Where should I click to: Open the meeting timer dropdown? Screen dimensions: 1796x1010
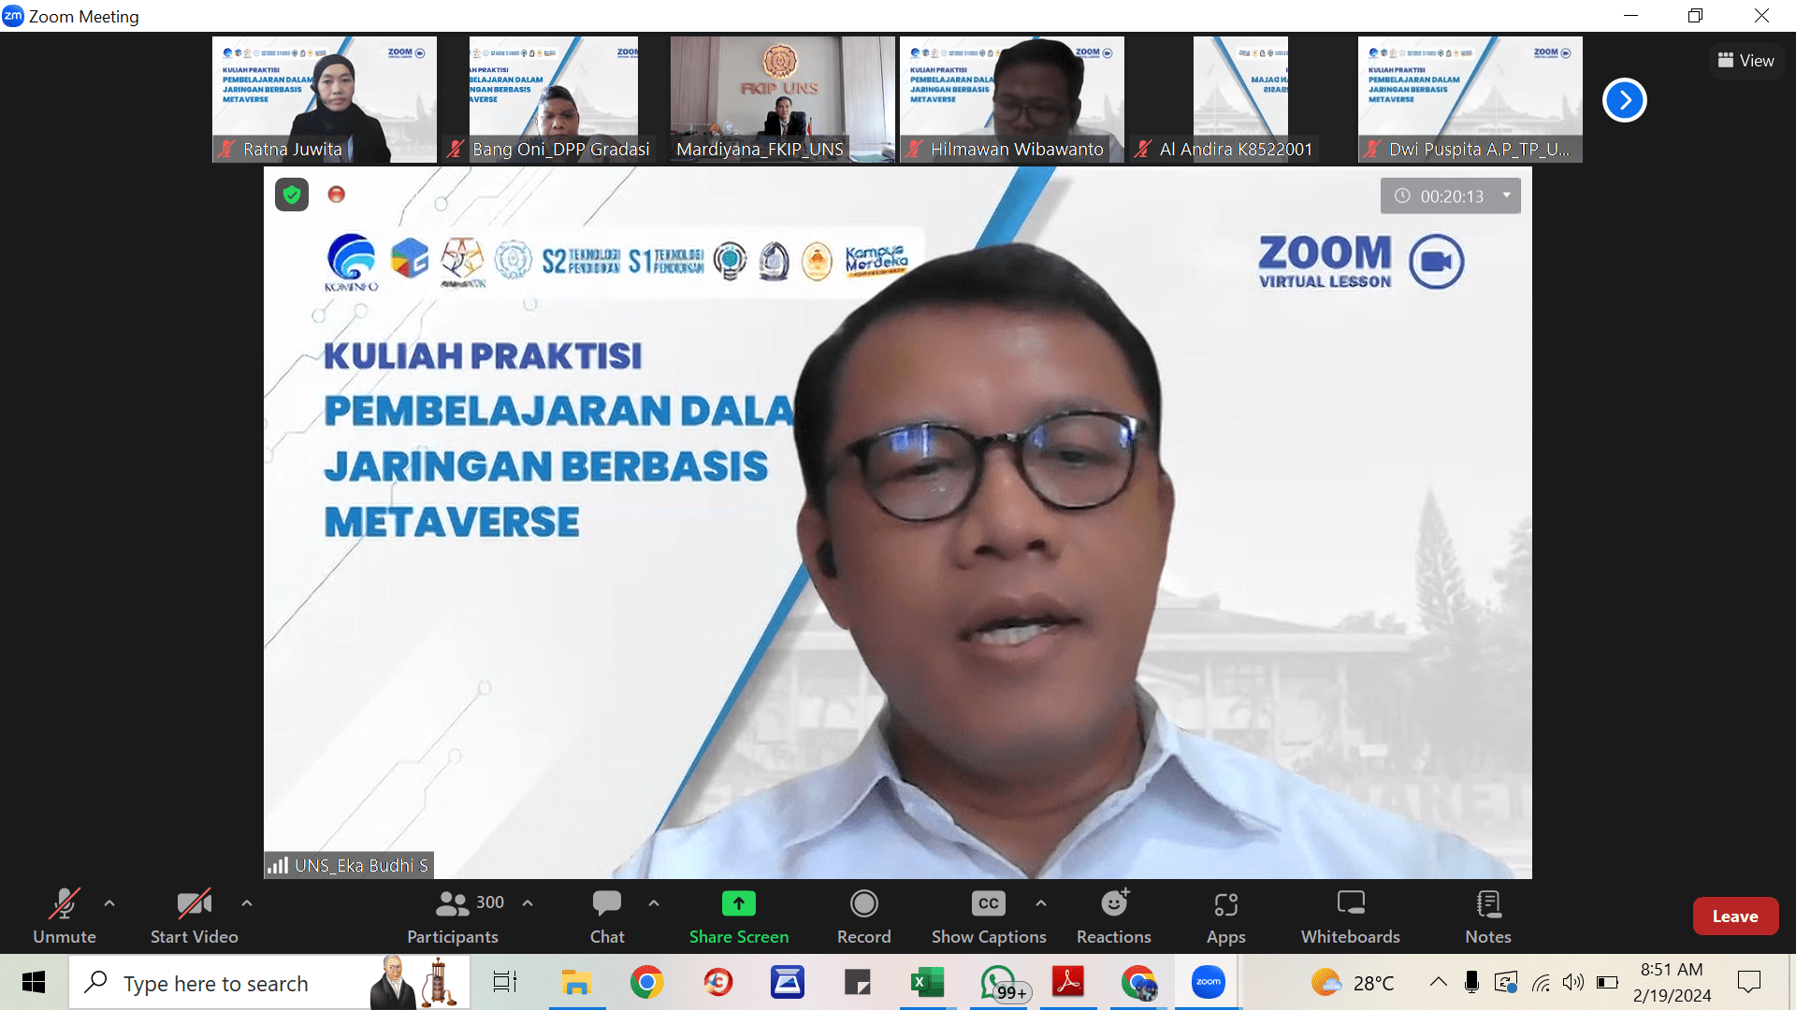(x=1506, y=195)
